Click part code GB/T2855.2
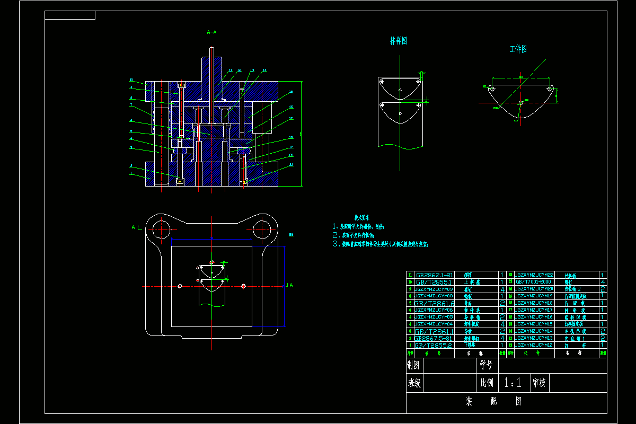 (433, 345)
